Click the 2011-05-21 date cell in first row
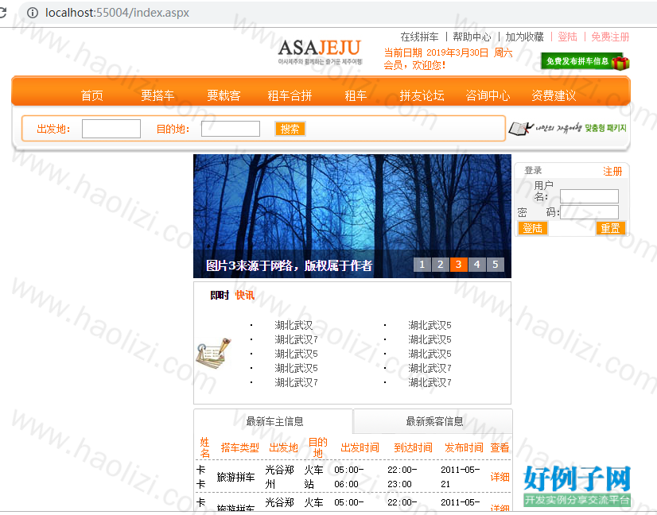Image resolution: width=657 pixels, height=515 pixels. pyautogui.click(x=460, y=477)
